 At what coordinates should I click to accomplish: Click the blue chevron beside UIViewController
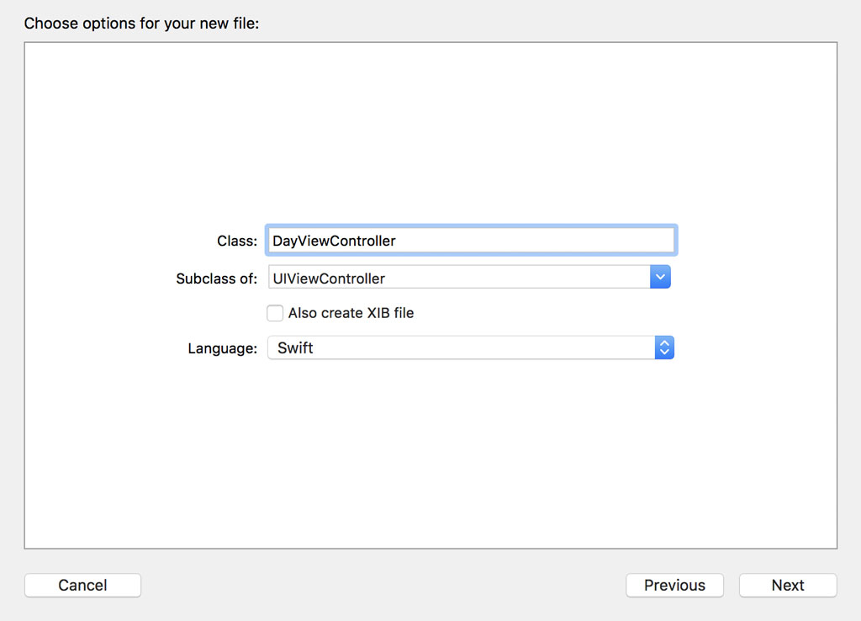tap(662, 276)
